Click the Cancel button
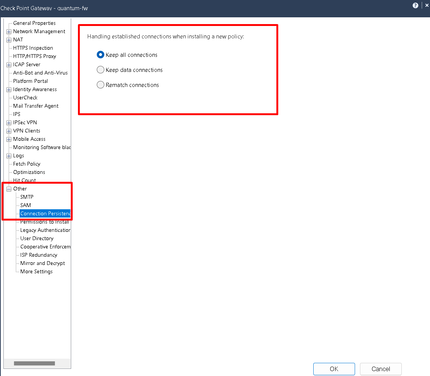Image resolution: width=430 pixels, height=376 pixels. coord(381,369)
